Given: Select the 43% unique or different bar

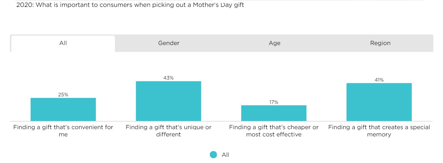Looking at the screenshot, I should click(168, 101).
